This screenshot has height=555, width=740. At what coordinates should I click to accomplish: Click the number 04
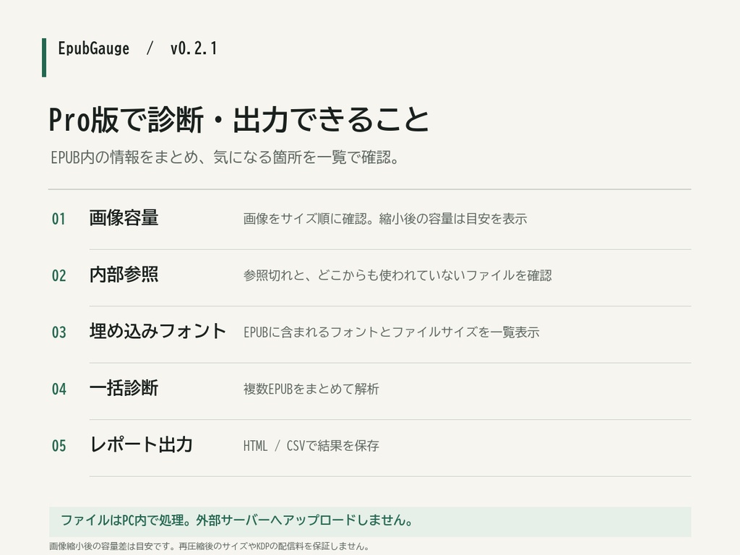point(59,389)
